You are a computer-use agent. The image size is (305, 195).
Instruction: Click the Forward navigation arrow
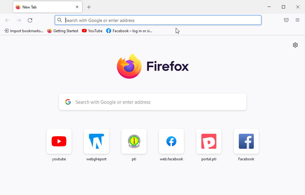[x=19, y=20]
